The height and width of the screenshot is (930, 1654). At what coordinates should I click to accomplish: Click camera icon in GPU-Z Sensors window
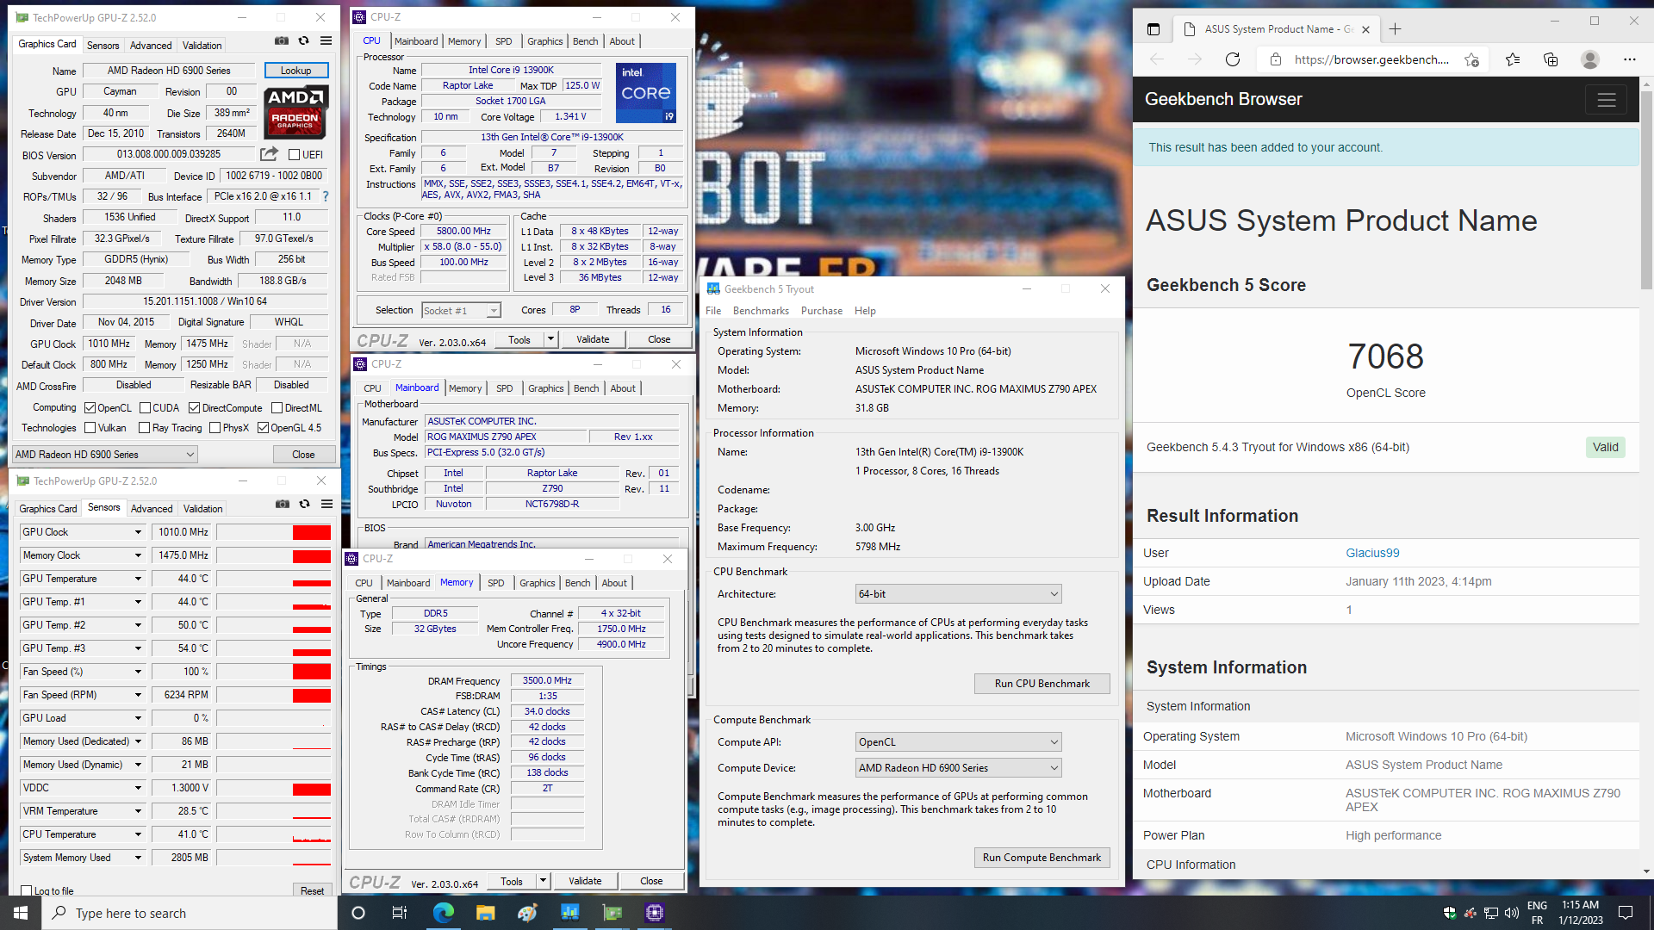(283, 504)
